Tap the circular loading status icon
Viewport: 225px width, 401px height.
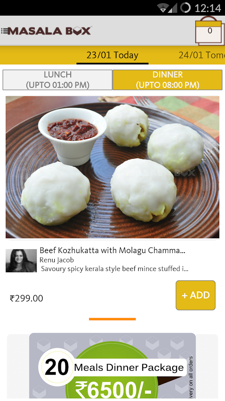[185, 8]
